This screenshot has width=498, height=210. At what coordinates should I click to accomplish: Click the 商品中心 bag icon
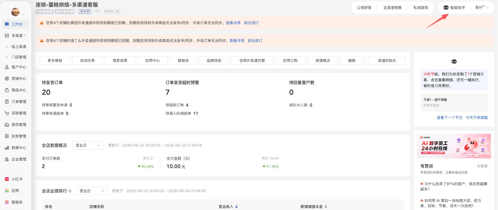click(7, 90)
